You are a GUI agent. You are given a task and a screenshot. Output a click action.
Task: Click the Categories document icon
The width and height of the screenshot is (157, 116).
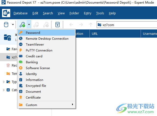click(8, 90)
